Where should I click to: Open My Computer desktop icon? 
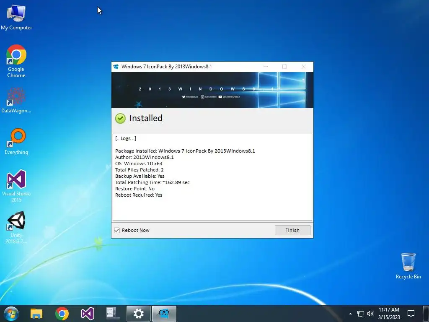pos(16,17)
